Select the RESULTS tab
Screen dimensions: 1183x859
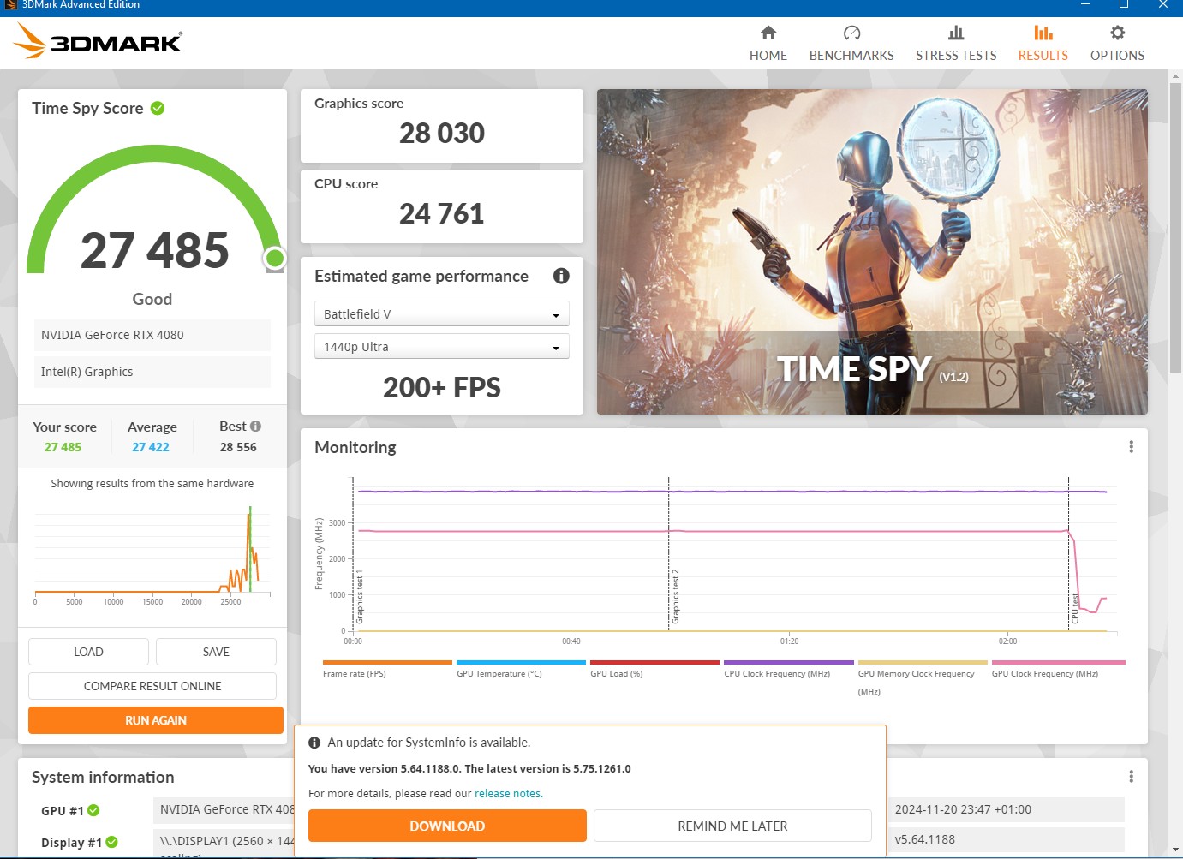(1043, 44)
